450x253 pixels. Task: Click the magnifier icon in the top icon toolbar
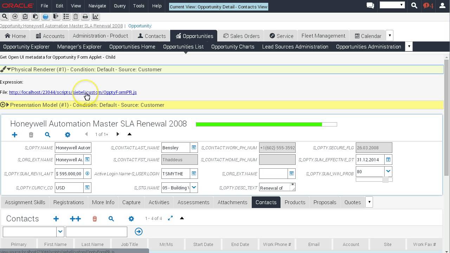tap(5, 17)
